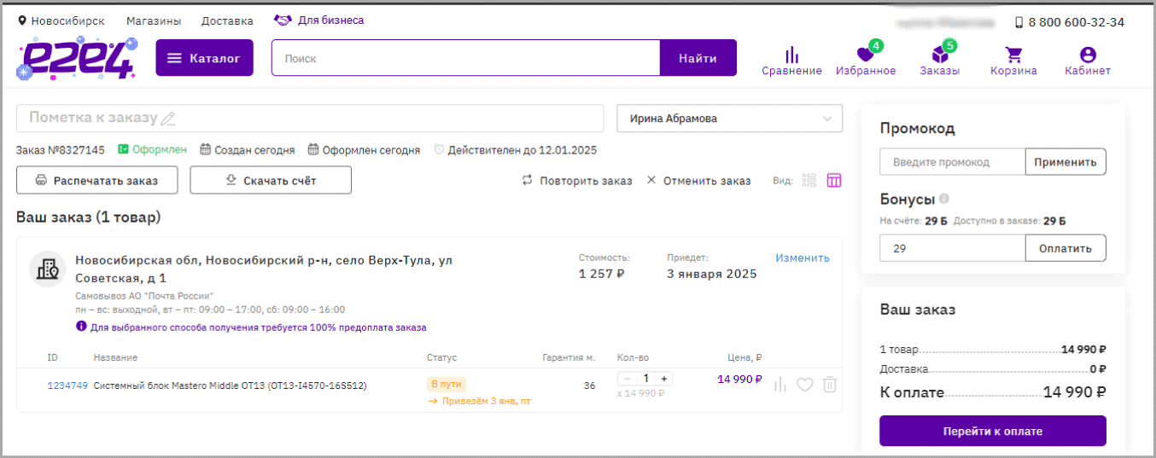Image resolution: width=1156 pixels, height=458 pixels.
Task: Open product ID 1234749 link
Action: (67, 386)
